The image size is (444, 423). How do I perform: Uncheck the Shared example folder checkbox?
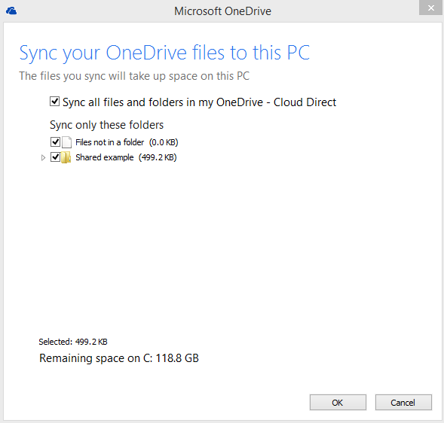point(55,157)
